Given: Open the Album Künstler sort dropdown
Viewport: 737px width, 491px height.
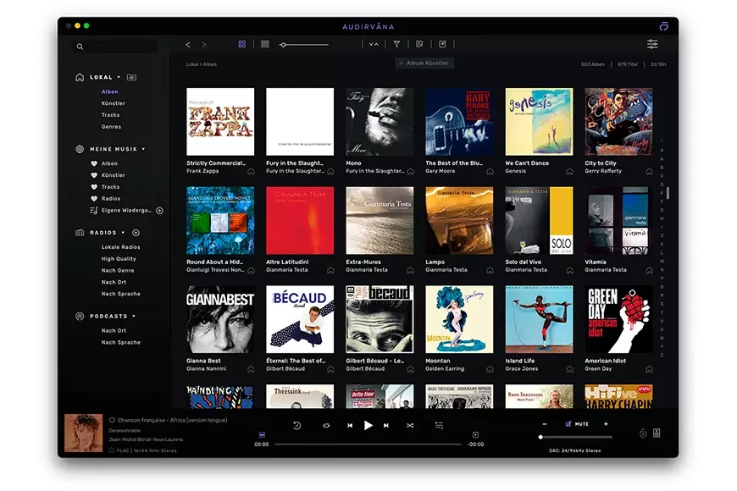Looking at the screenshot, I should click(x=424, y=63).
